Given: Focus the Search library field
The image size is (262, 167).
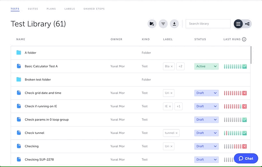Looking at the screenshot, I should [x=208, y=24].
